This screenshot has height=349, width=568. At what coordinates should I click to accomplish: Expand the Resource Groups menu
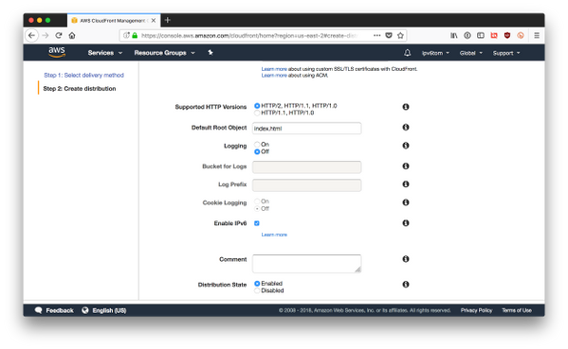coord(164,53)
